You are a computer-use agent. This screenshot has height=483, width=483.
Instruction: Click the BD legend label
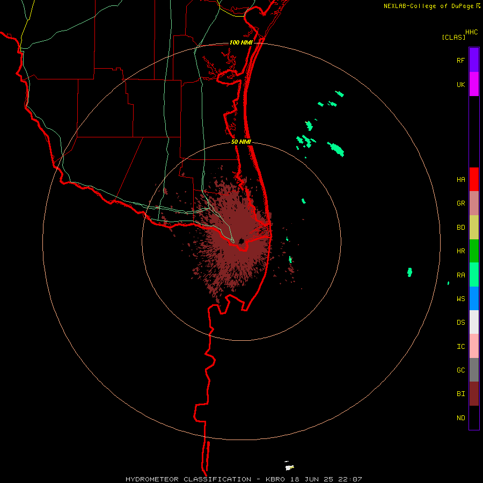(x=460, y=228)
